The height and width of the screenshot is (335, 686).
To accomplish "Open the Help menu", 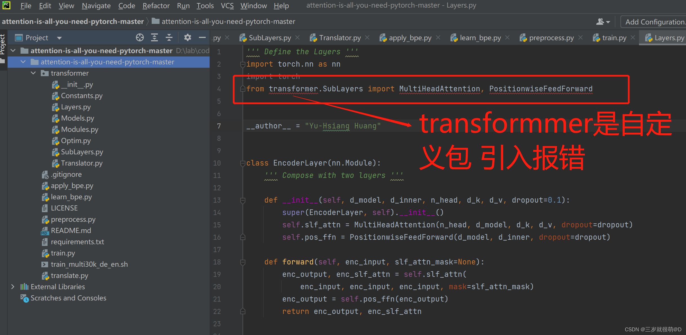I will pos(281,6).
